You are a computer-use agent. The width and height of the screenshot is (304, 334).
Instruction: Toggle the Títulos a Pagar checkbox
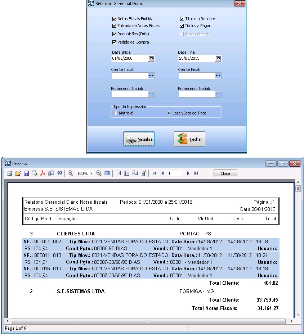point(182,26)
